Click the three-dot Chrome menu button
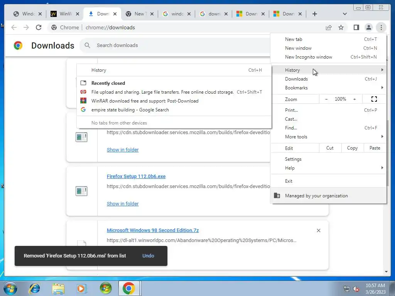The width and height of the screenshot is (395, 296). [x=381, y=27]
